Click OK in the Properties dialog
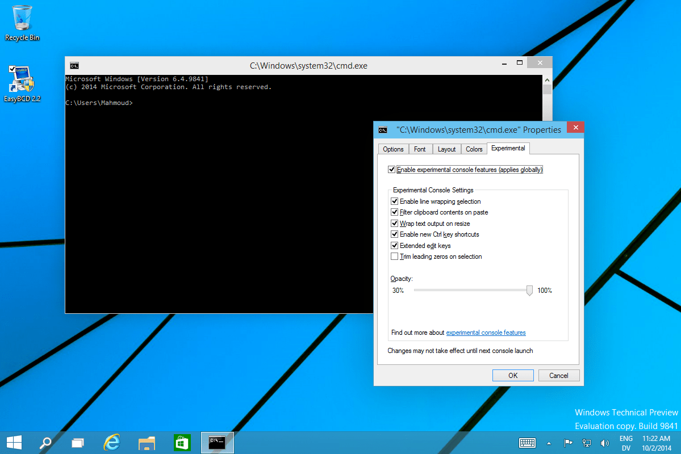The image size is (681, 454). coord(513,376)
